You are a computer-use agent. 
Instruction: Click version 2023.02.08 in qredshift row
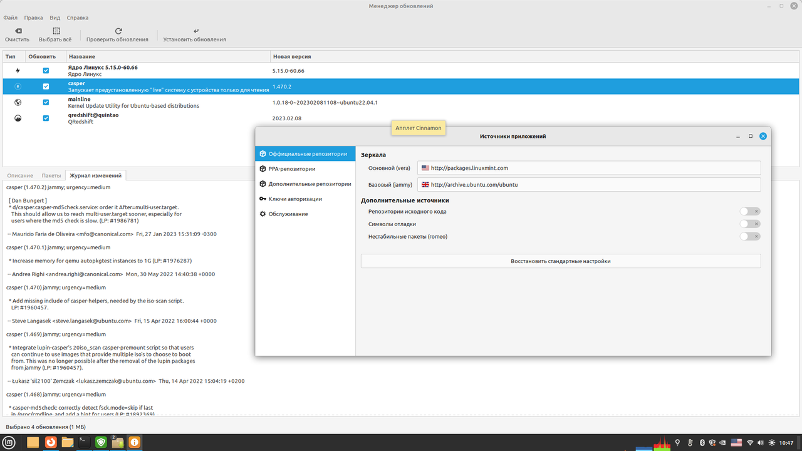tap(287, 118)
